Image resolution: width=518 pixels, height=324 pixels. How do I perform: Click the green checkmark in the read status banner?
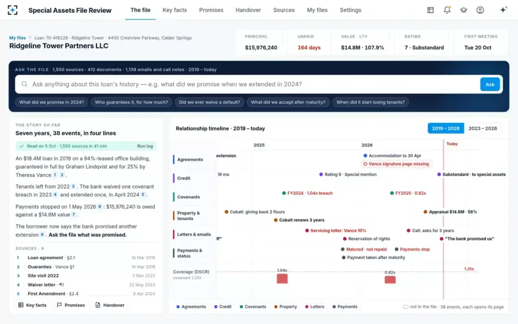click(x=22, y=146)
